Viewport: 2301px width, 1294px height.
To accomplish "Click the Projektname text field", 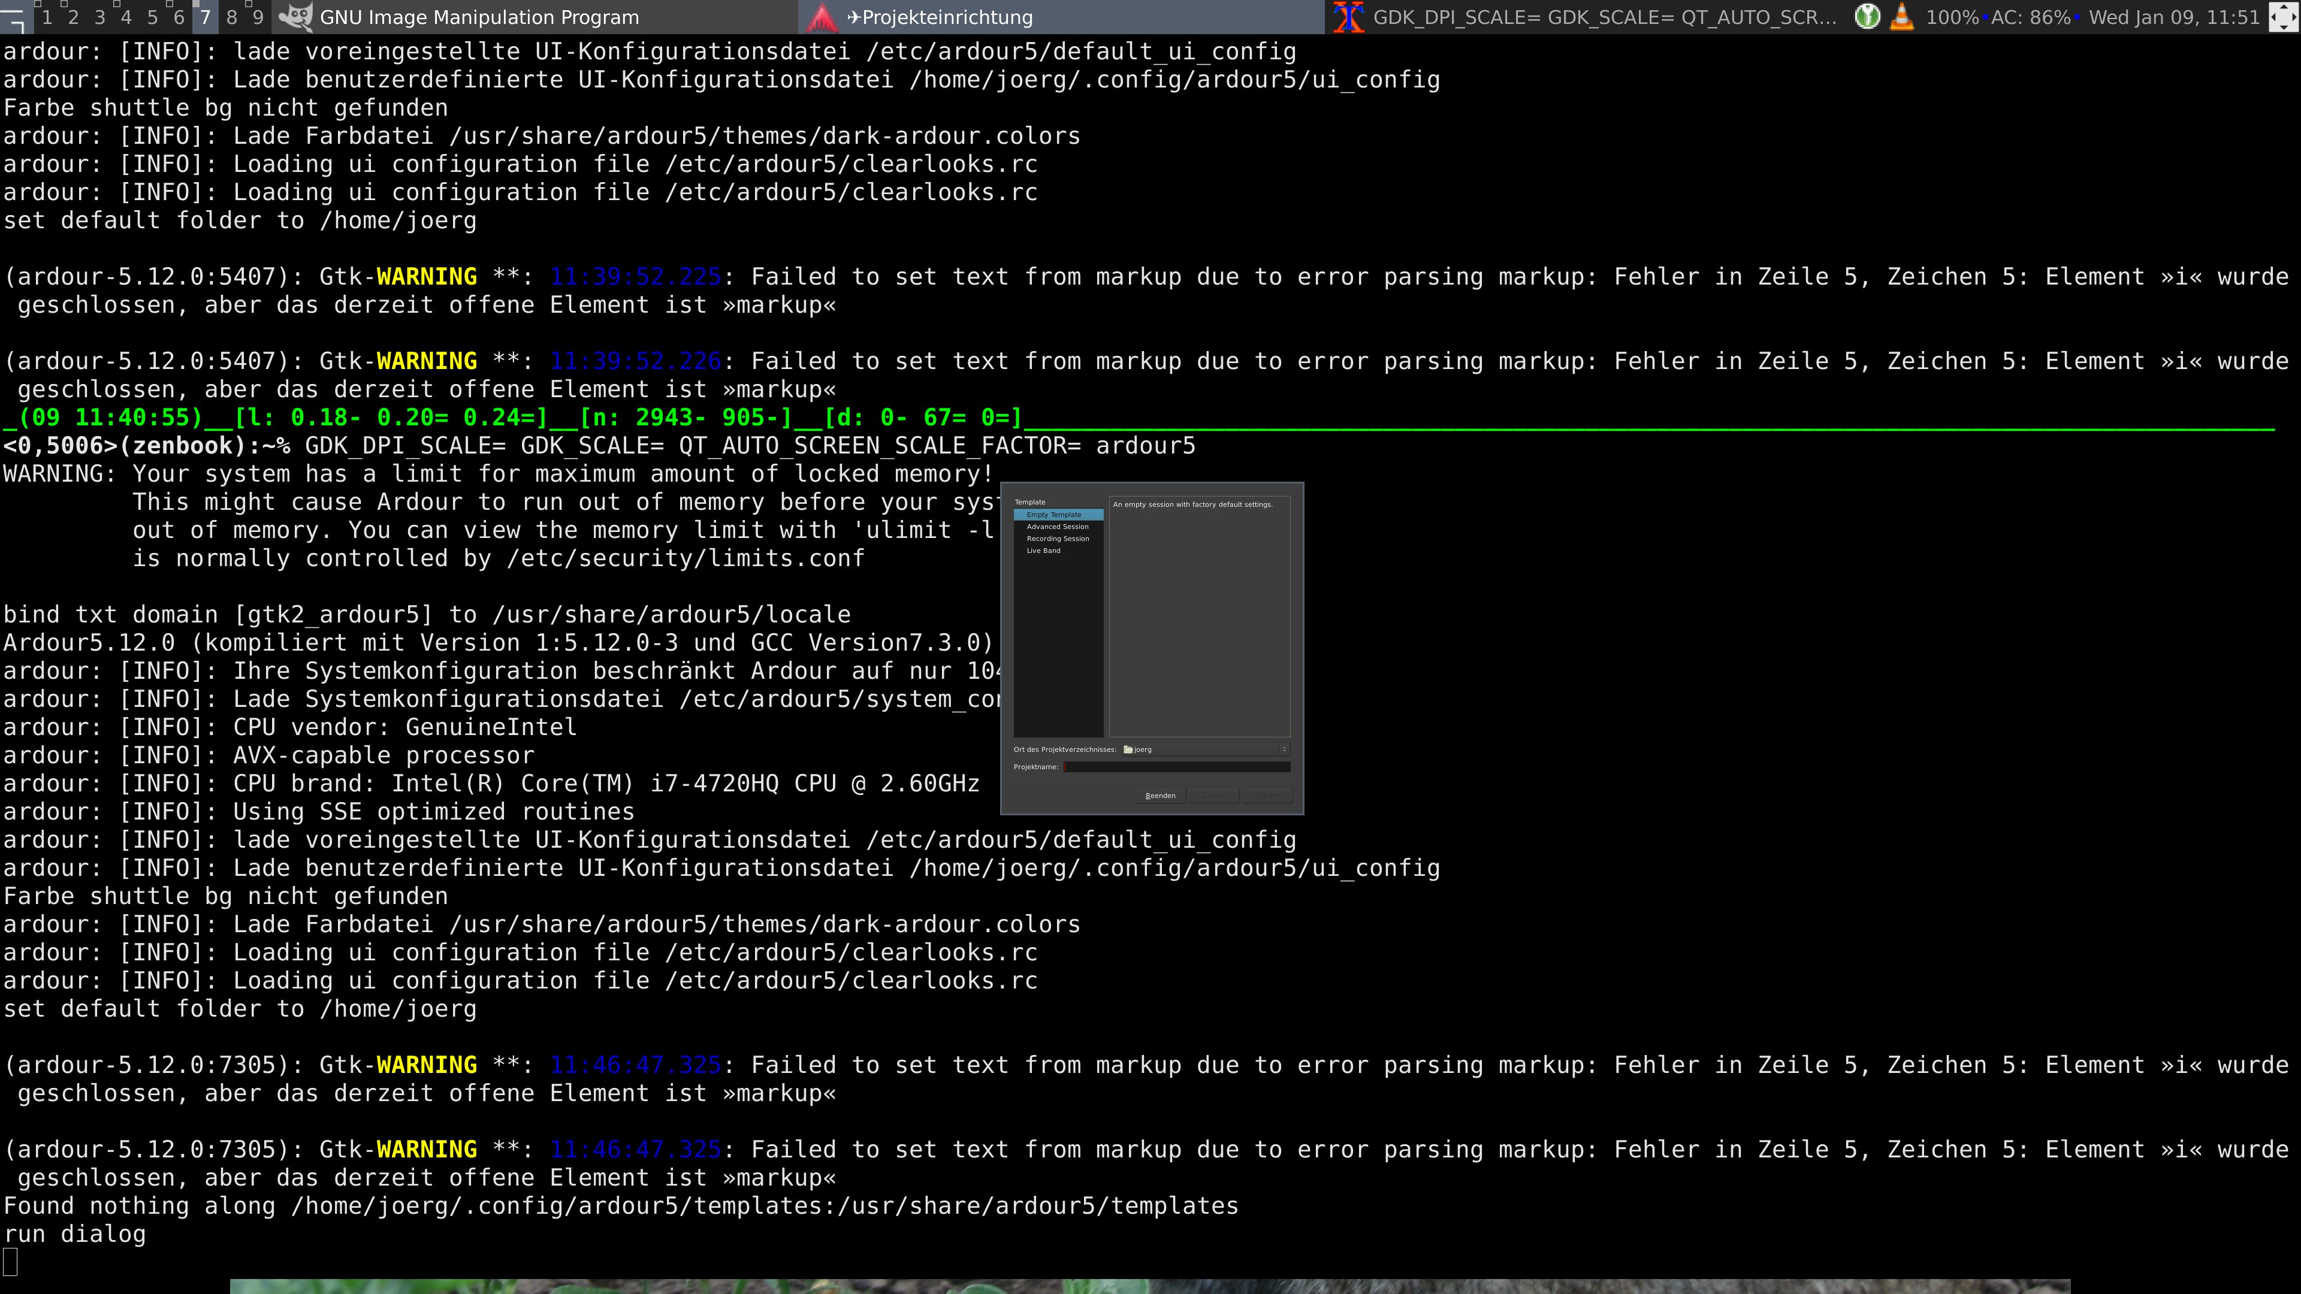I will tap(1176, 767).
